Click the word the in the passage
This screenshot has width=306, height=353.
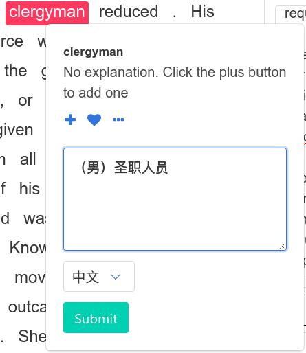click(16, 71)
